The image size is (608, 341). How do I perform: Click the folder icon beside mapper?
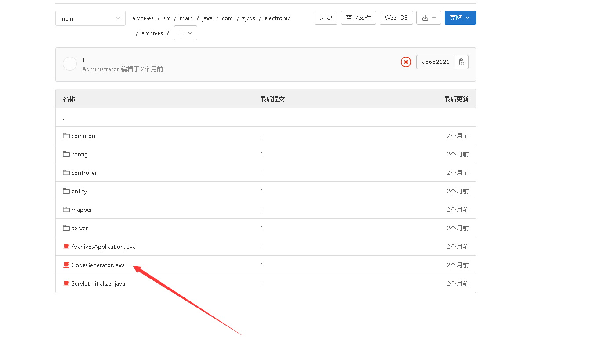coord(66,210)
